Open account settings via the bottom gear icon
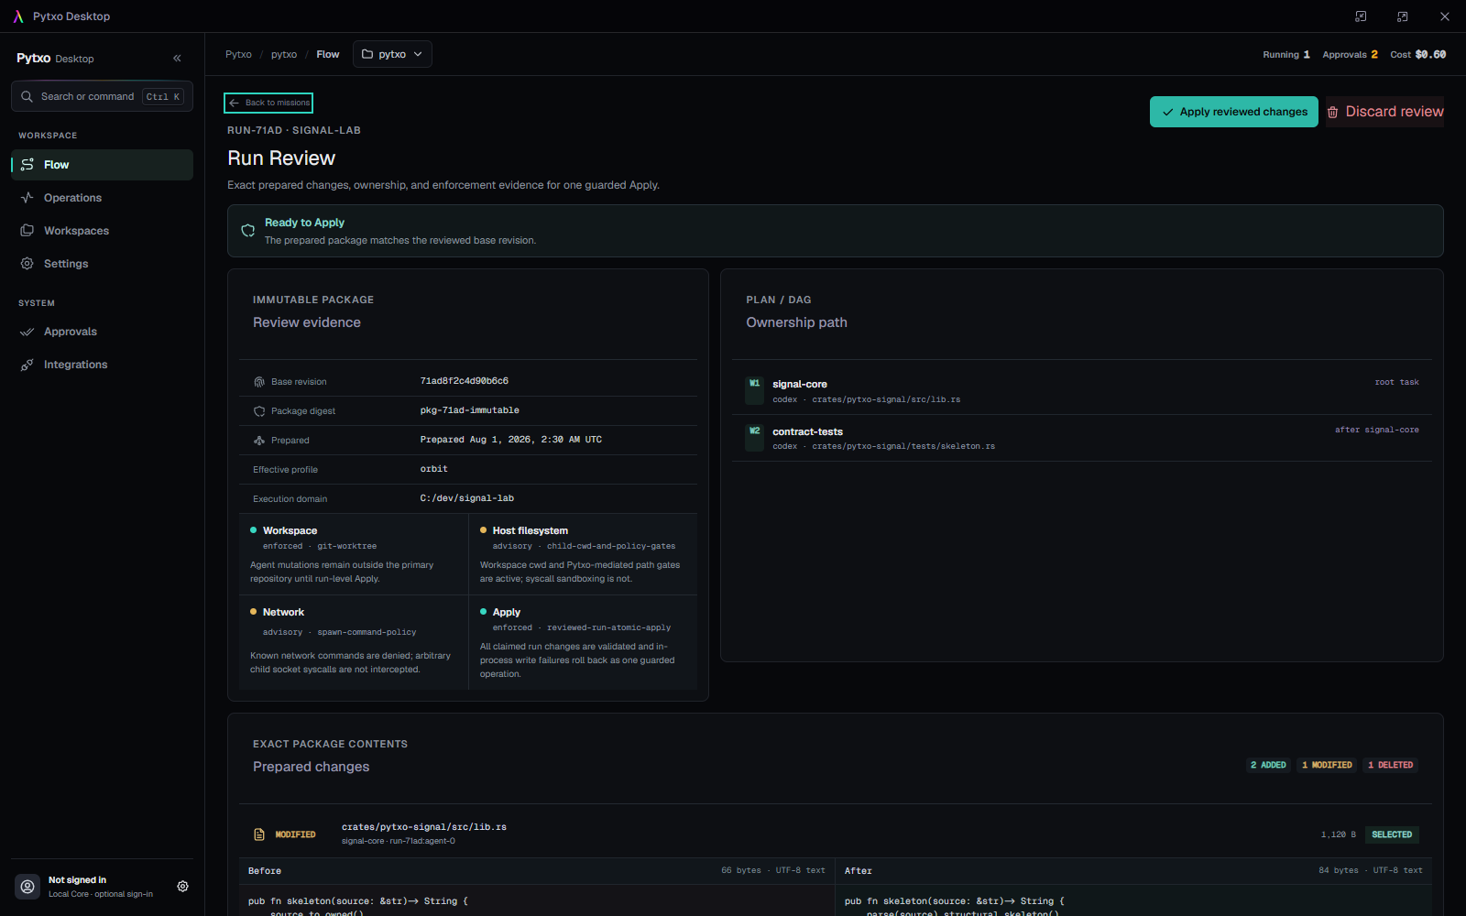 (183, 887)
